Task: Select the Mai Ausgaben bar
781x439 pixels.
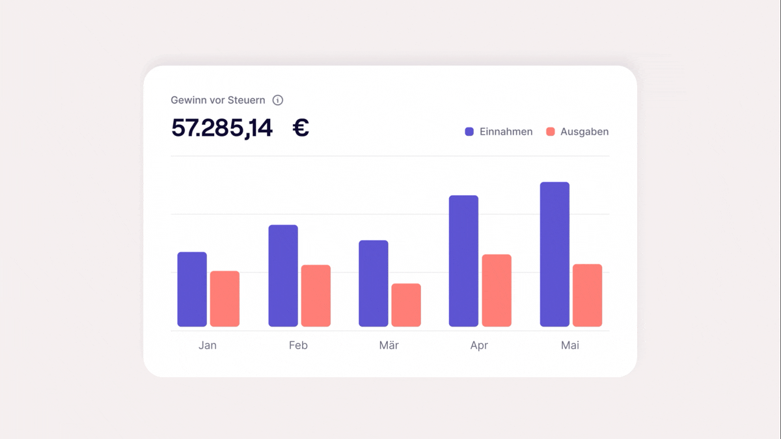Action: click(587, 295)
